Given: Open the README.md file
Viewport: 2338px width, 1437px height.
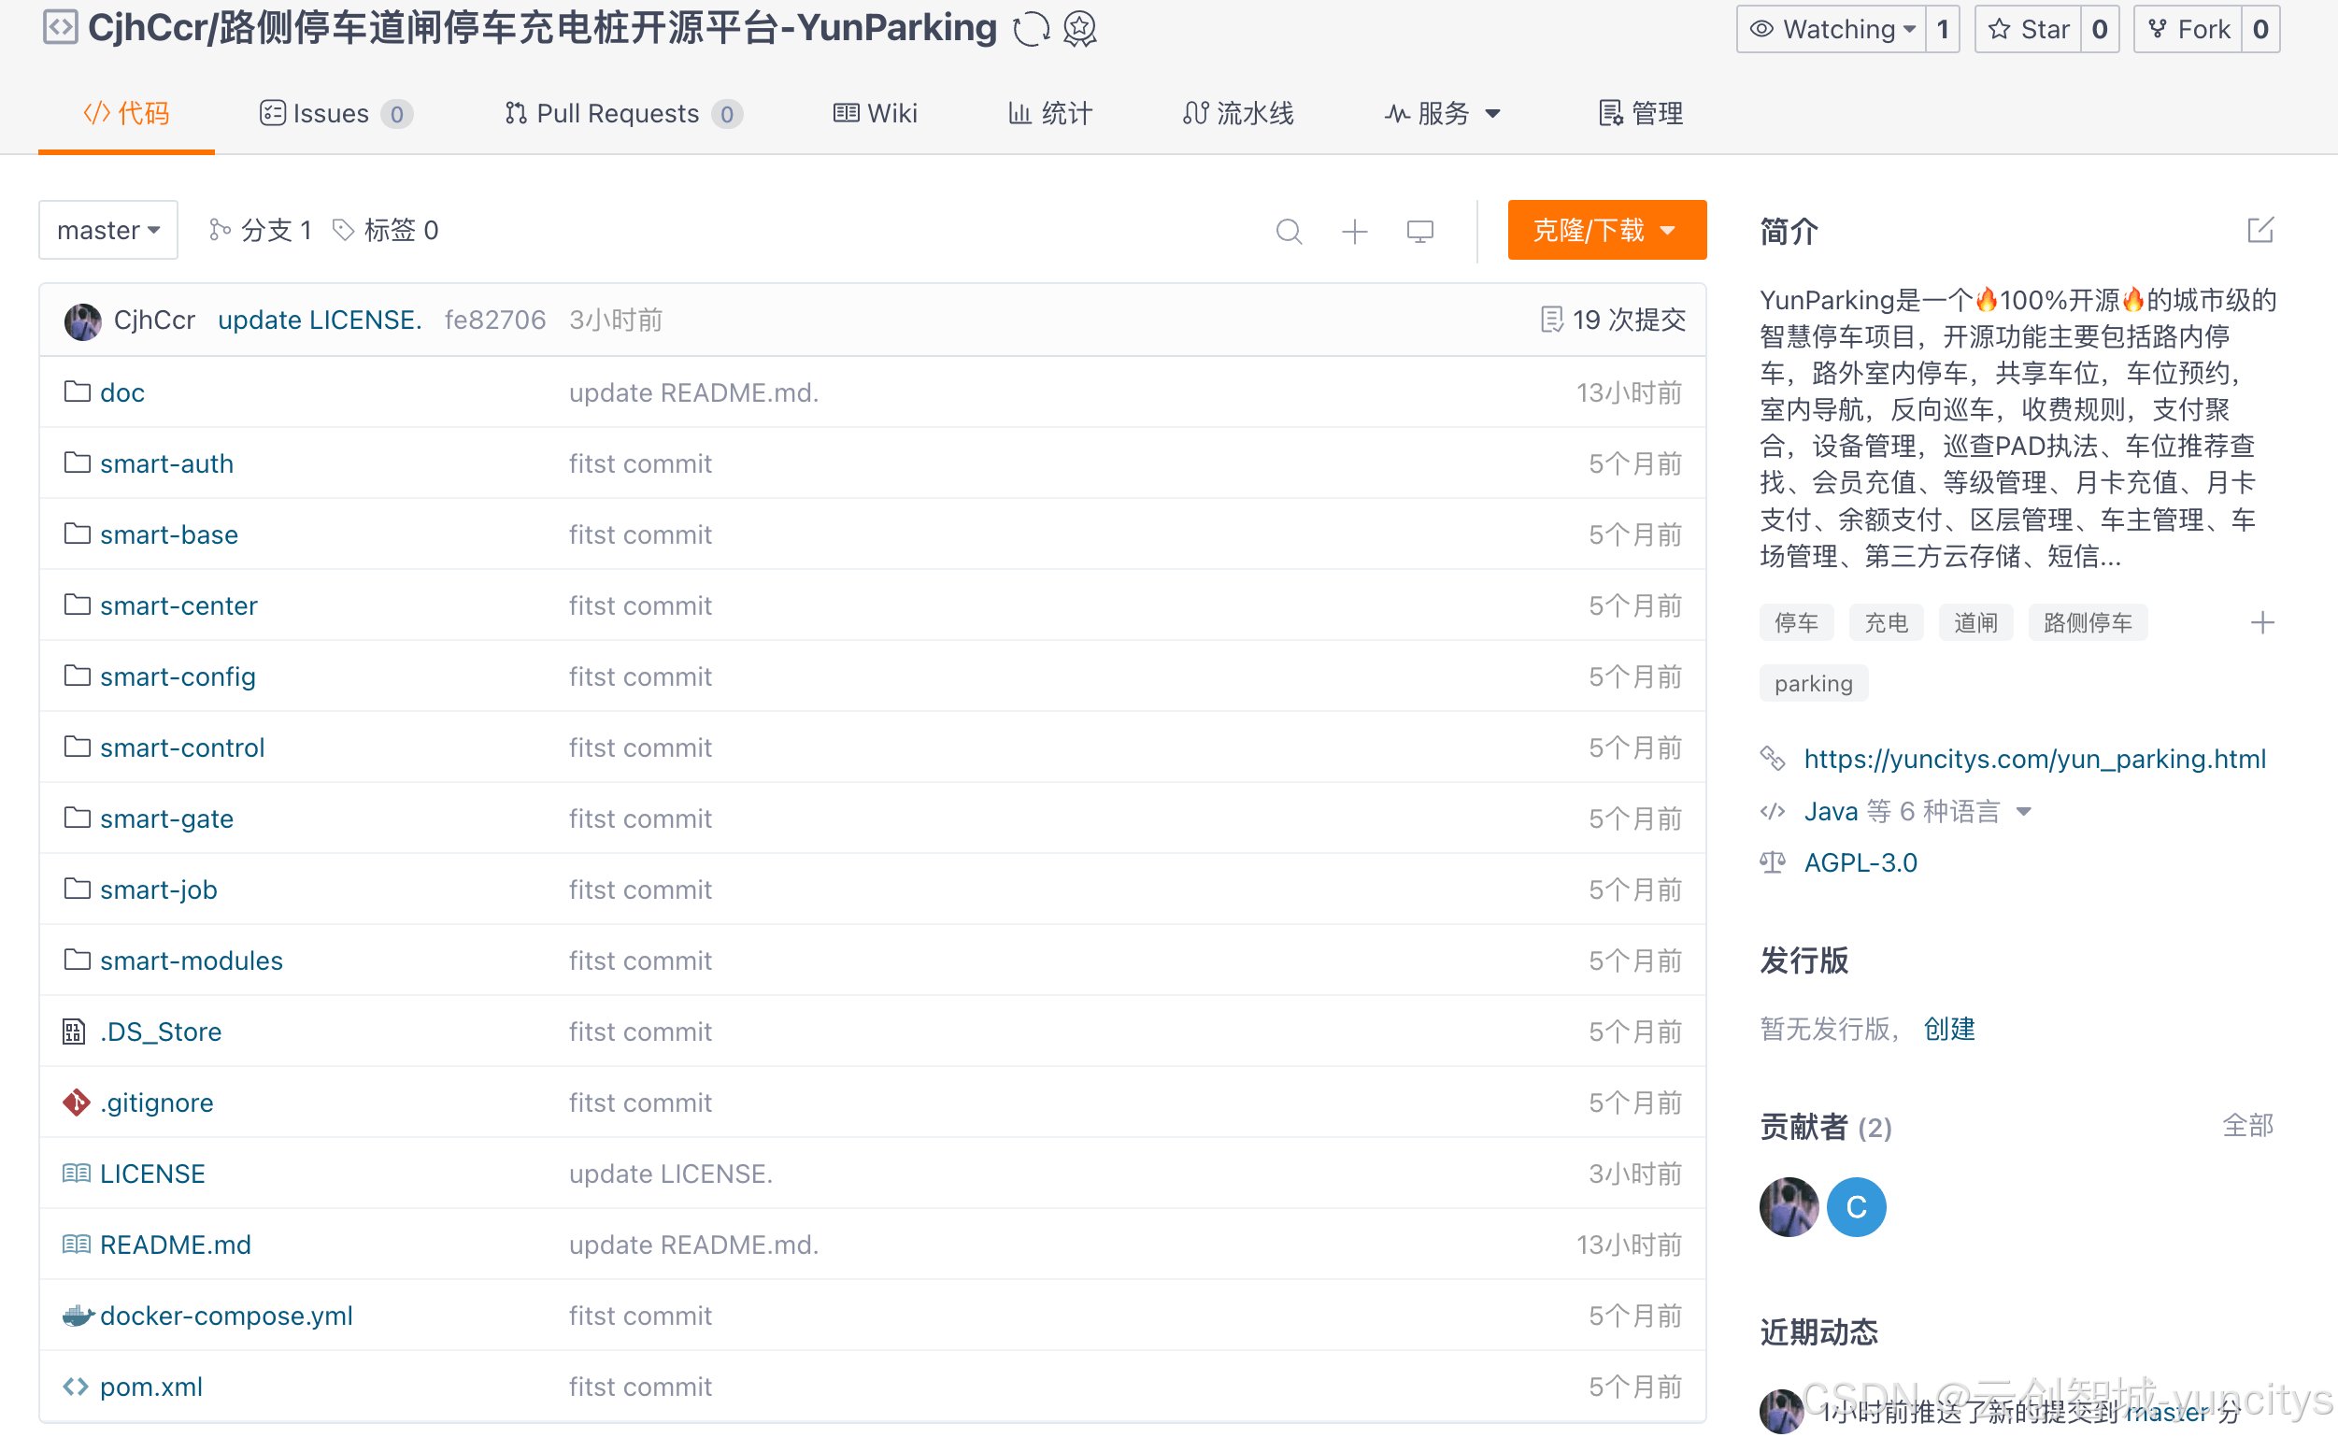Looking at the screenshot, I should click(x=175, y=1245).
